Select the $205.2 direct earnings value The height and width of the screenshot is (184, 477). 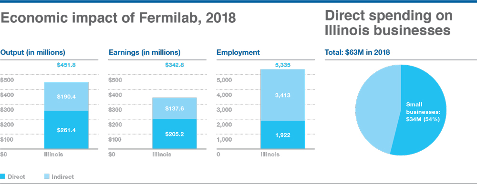[x=175, y=134]
